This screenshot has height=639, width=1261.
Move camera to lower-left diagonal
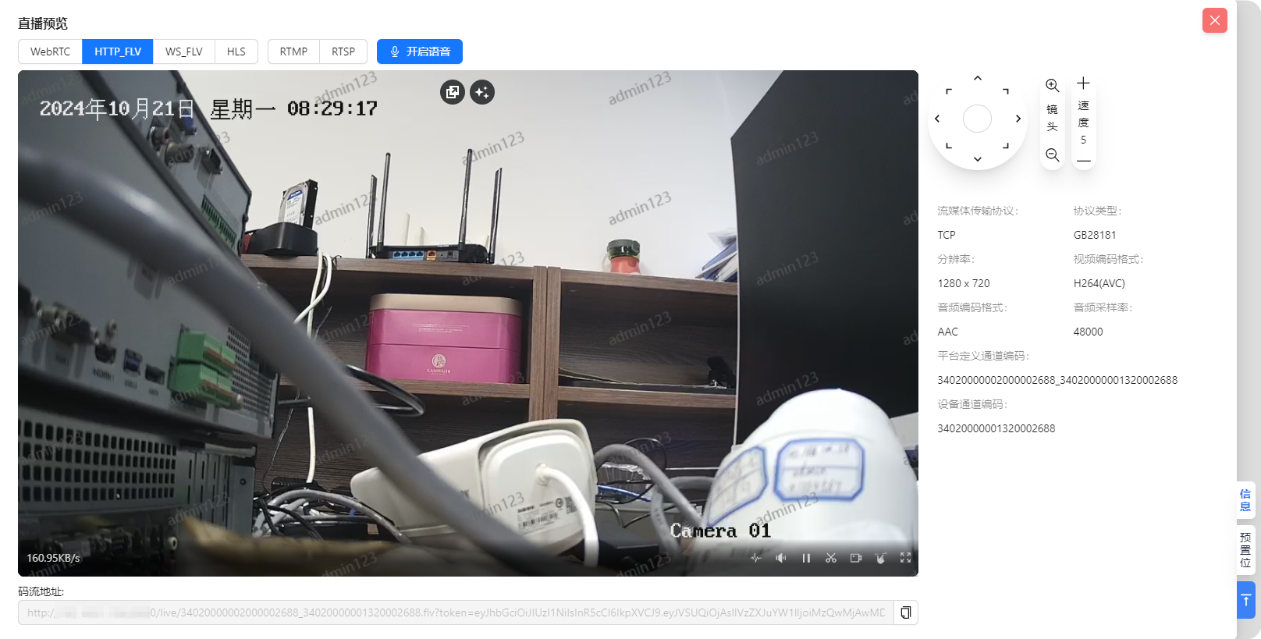pos(949,146)
